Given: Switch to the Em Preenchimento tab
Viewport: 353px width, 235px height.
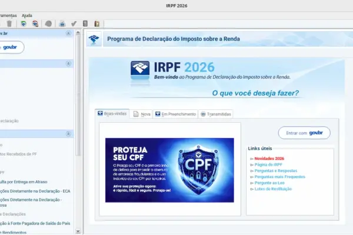Looking at the screenshot, I should 175,114.
